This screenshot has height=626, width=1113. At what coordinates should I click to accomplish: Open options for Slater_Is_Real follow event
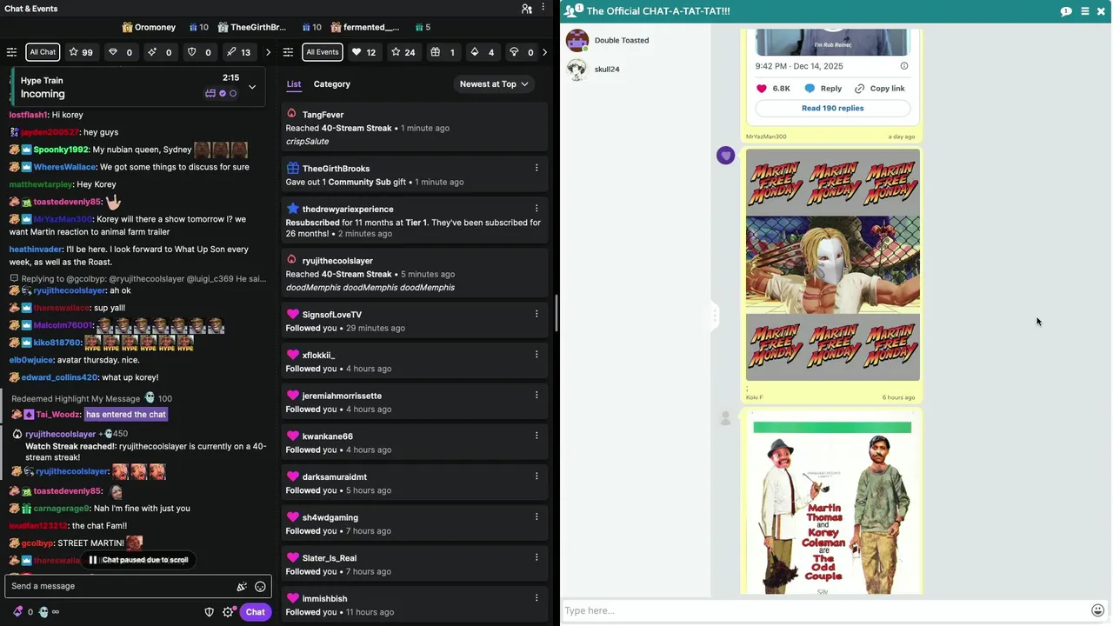pyautogui.click(x=537, y=557)
